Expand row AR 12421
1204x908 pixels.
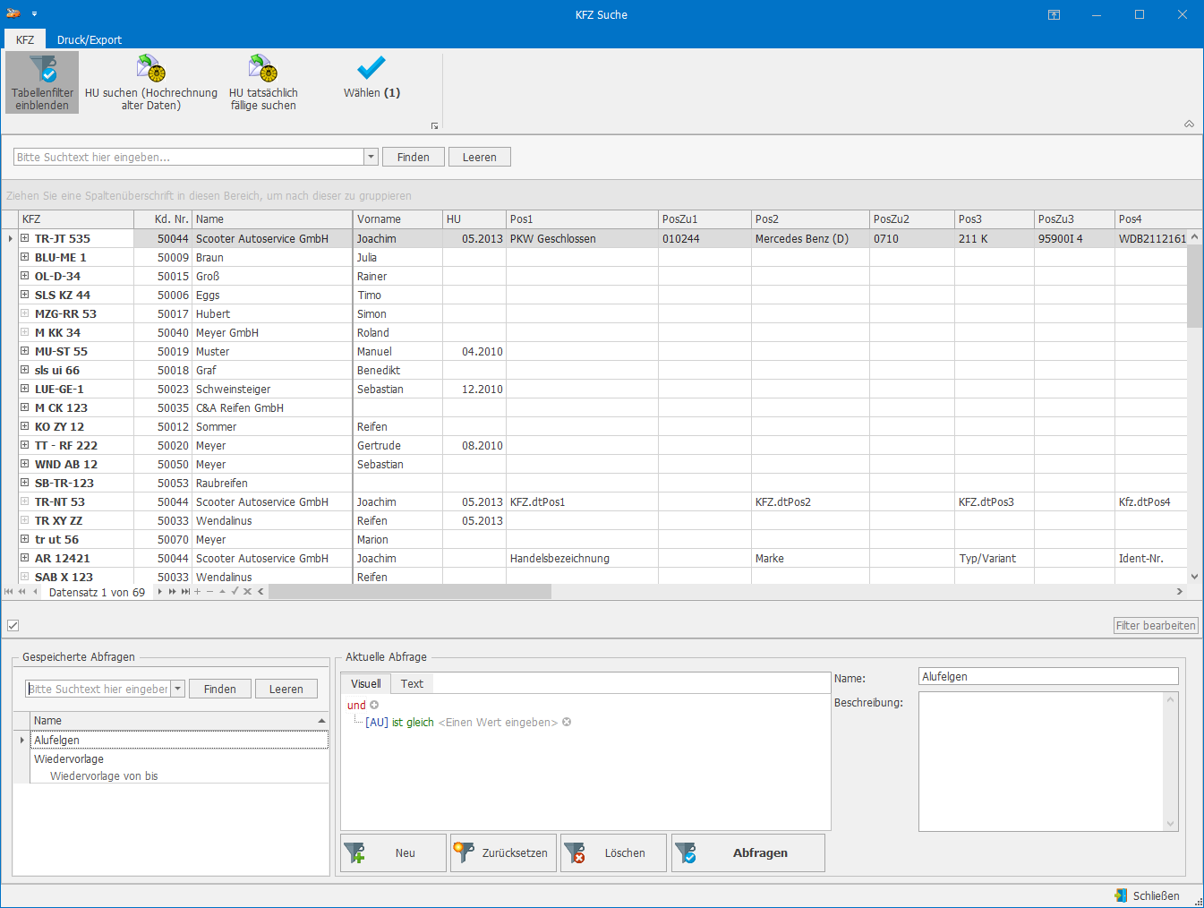tap(25, 558)
